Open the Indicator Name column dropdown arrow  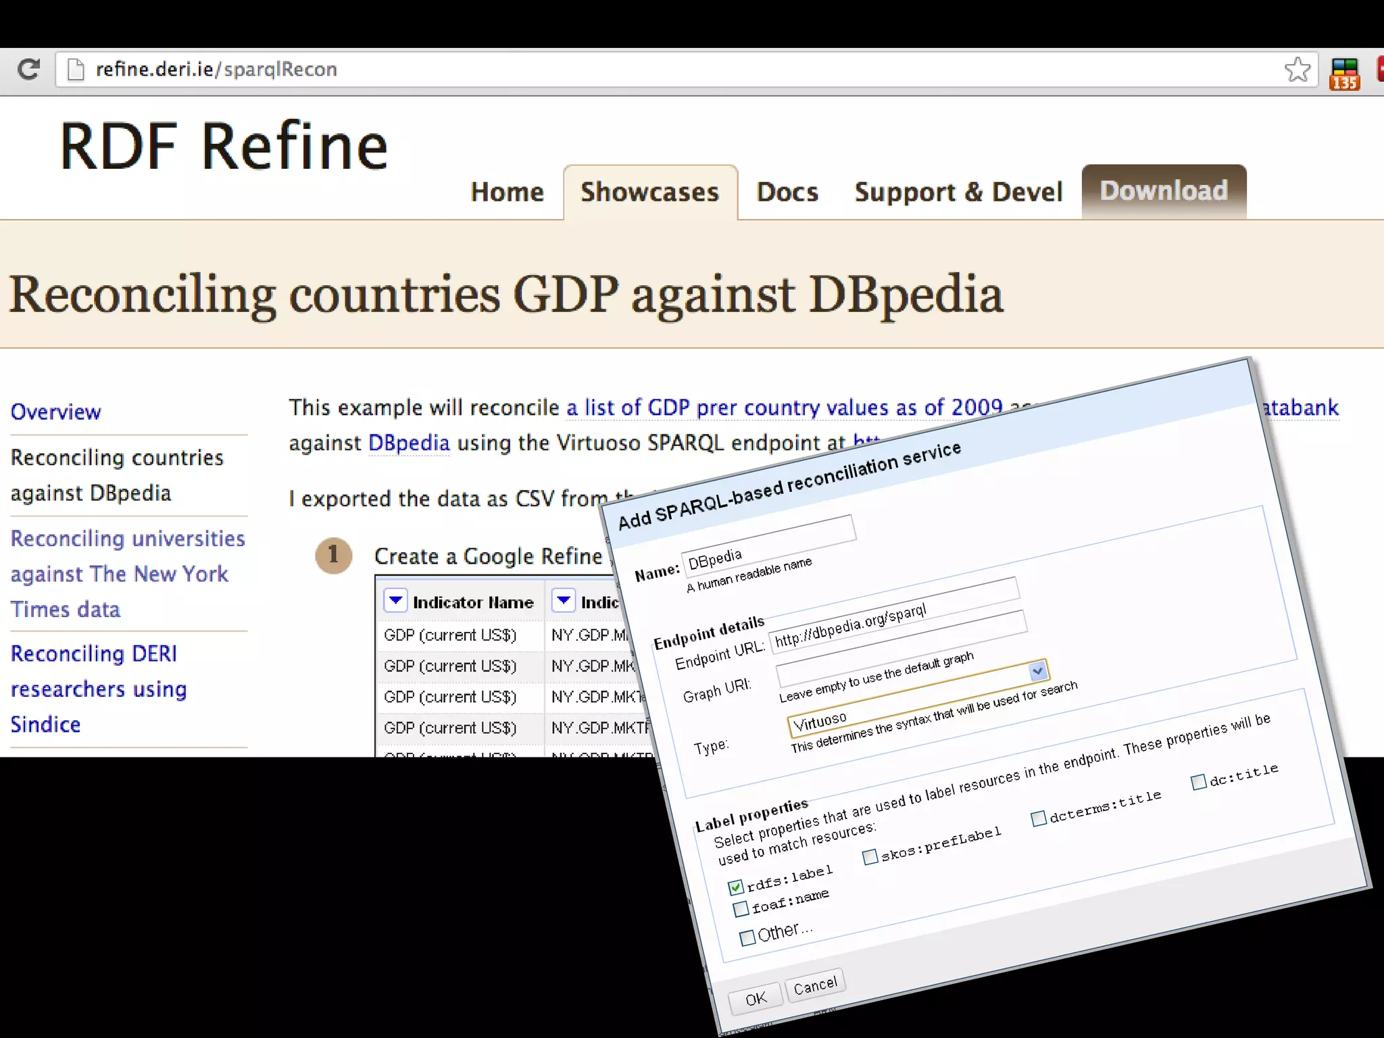(395, 599)
